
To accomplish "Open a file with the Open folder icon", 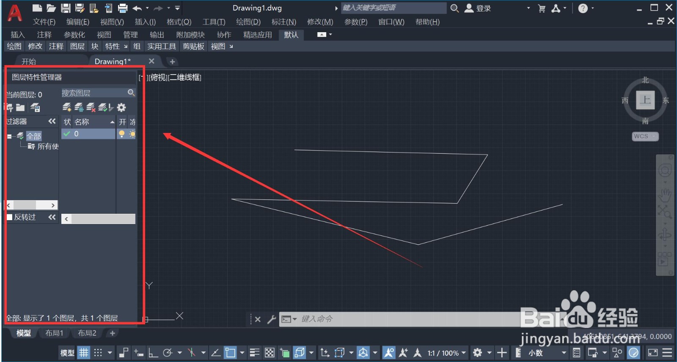I will 51,8.
